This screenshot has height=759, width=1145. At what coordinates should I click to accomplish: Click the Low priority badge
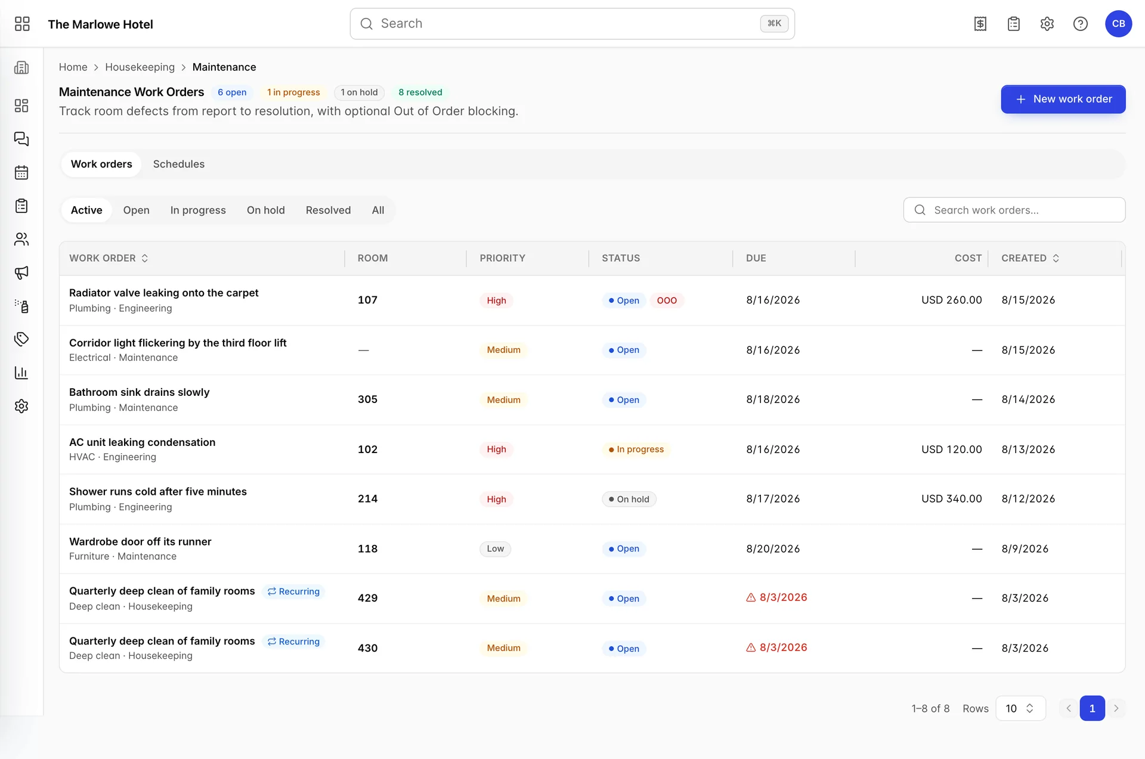click(495, 549)
